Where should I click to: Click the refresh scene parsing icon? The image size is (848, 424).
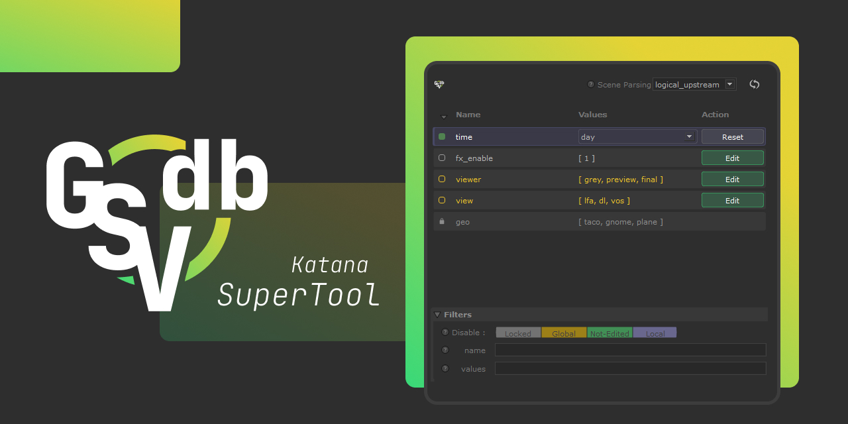754,84
